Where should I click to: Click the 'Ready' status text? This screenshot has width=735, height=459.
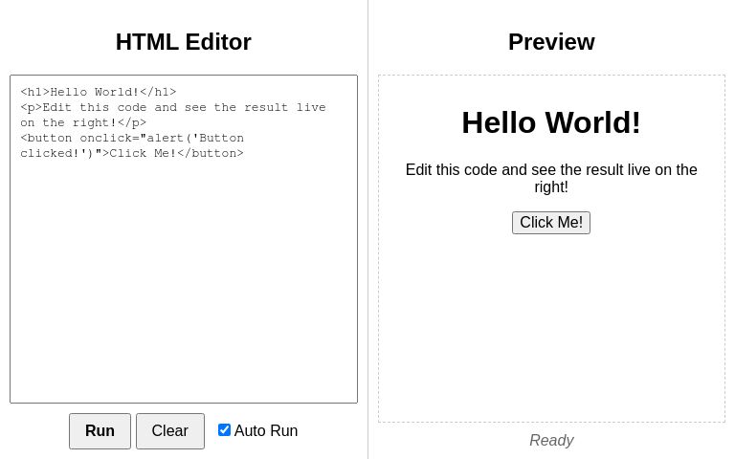pyautogui.click(x=551, y=440)
